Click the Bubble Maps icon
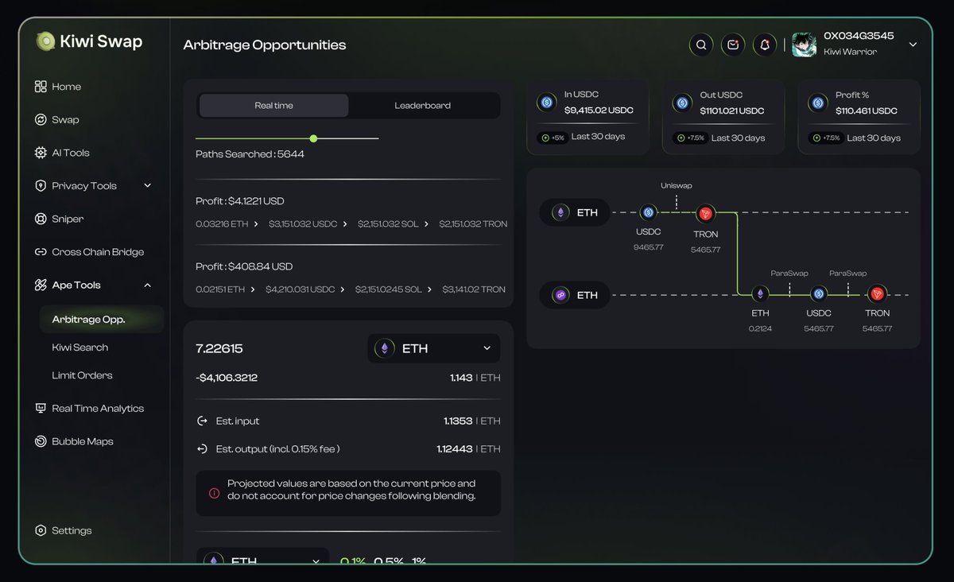The width and height of the screenshot is (954, 582). (x=41, y=441)
